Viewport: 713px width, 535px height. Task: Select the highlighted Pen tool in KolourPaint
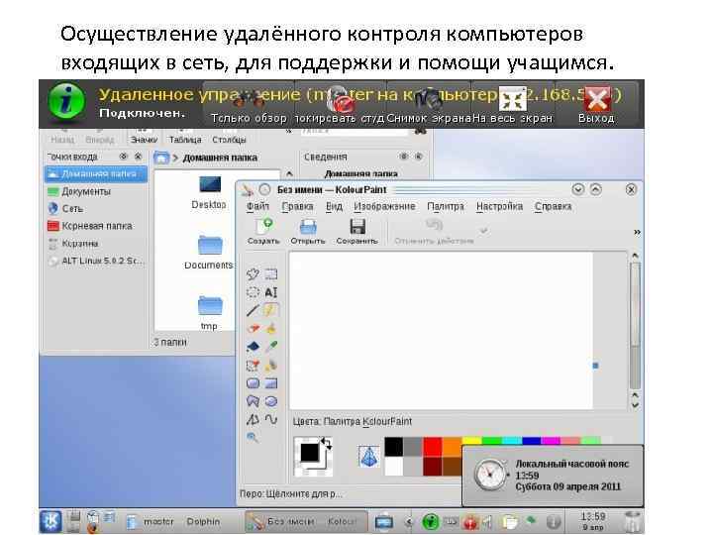271,310
